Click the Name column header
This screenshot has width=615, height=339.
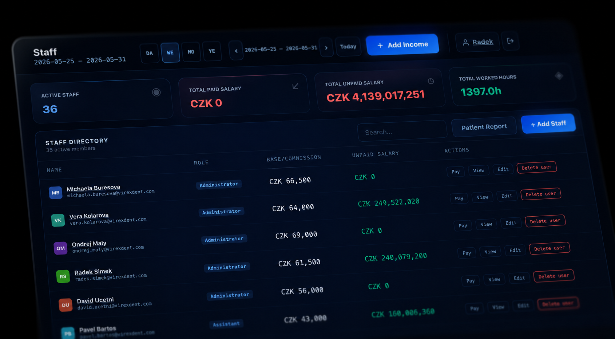click(54, 170)
